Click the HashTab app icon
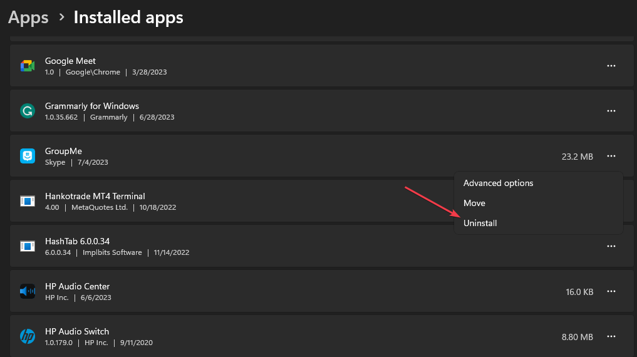The height and width of the screenshot is (357, 637). coord(27,246)
